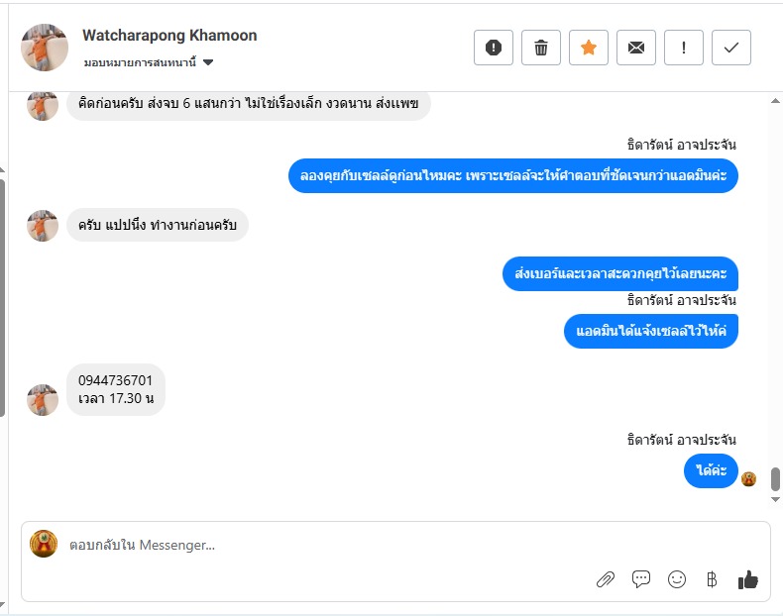Open saved replies speech bubble icon
Viewport: 783px width, 616px height.
(x=641, y=579)
